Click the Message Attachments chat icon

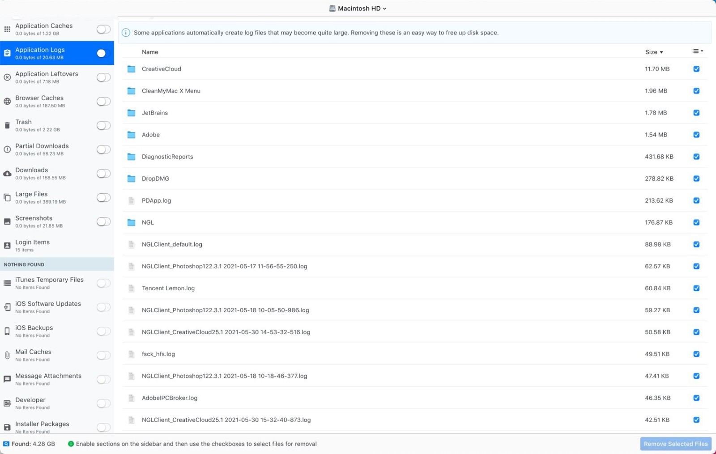tap(7, 379)
